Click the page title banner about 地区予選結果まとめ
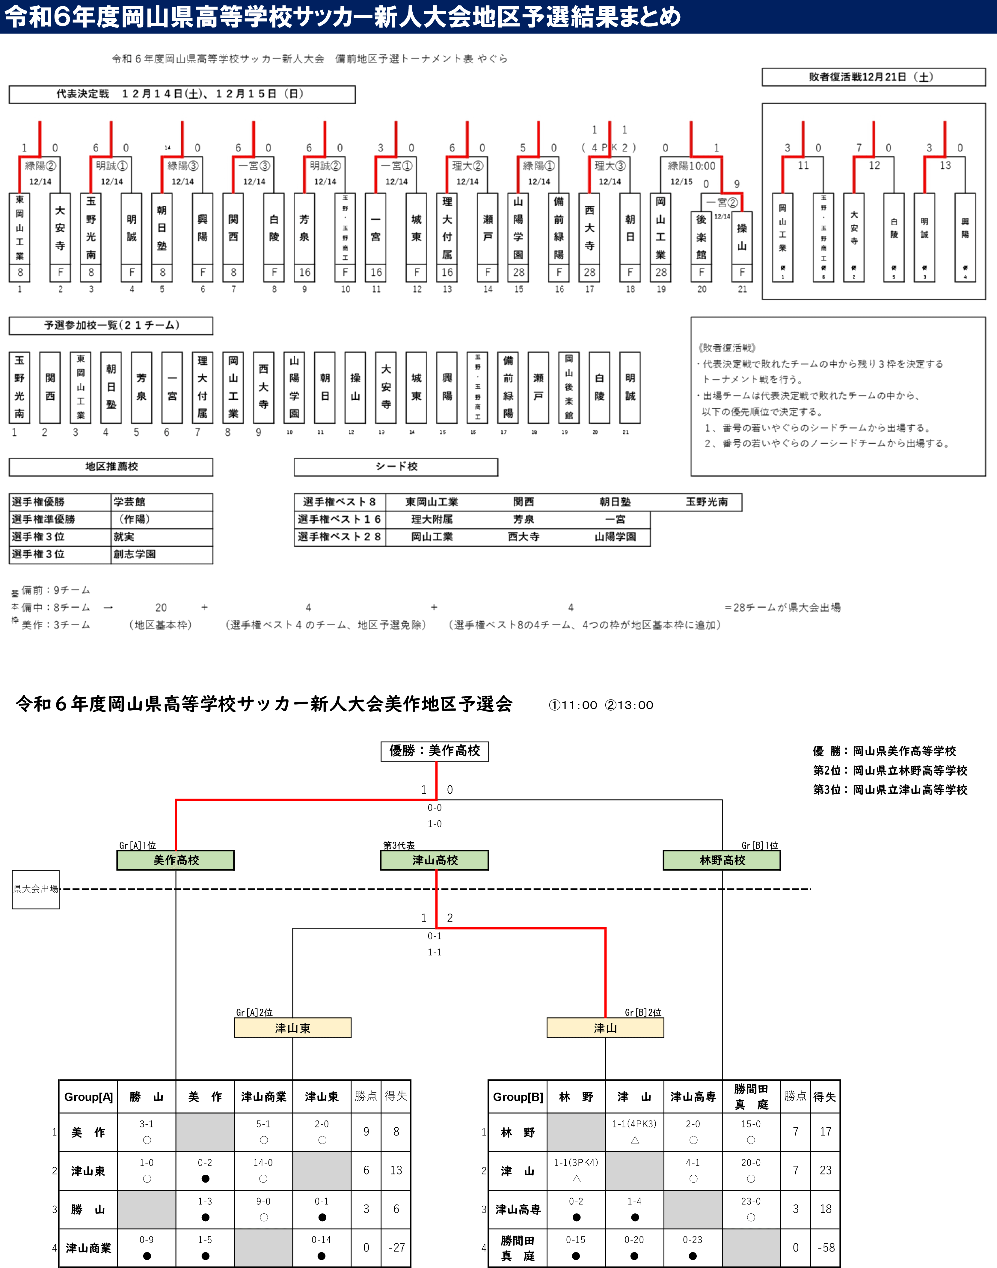 coord(499,16)
